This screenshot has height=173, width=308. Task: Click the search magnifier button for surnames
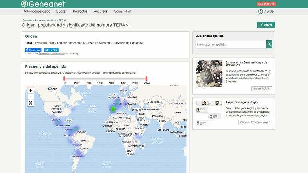click(269, 44)
